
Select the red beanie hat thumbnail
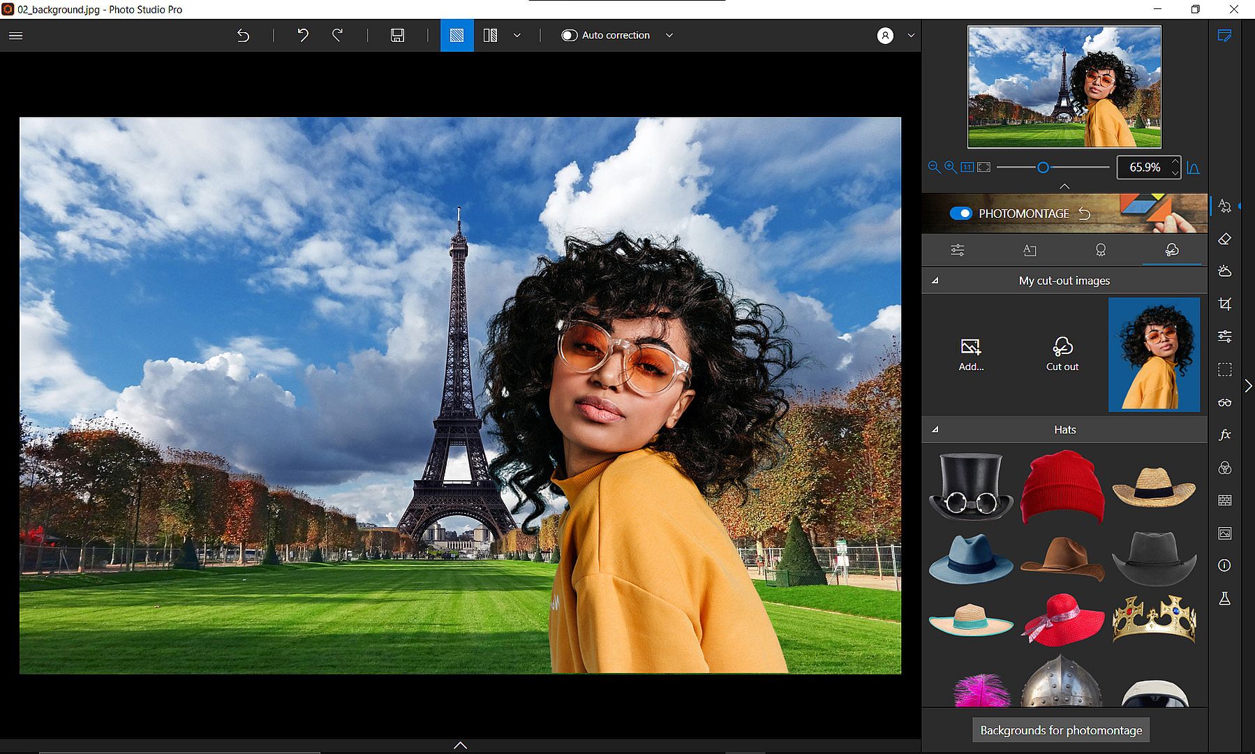pos(1062,487)
